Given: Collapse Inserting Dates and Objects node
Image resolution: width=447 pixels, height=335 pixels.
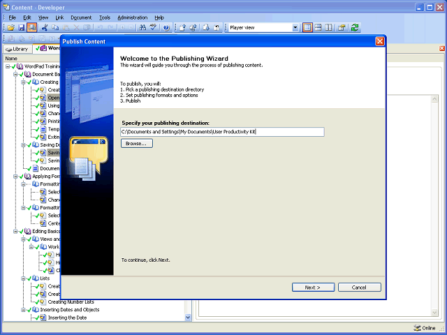Looking at the screenshot, I should [23, 310].
